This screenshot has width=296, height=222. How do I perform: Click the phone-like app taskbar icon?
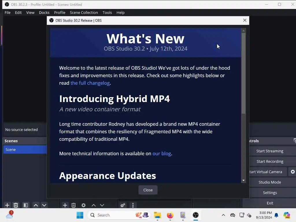point(183,215)
